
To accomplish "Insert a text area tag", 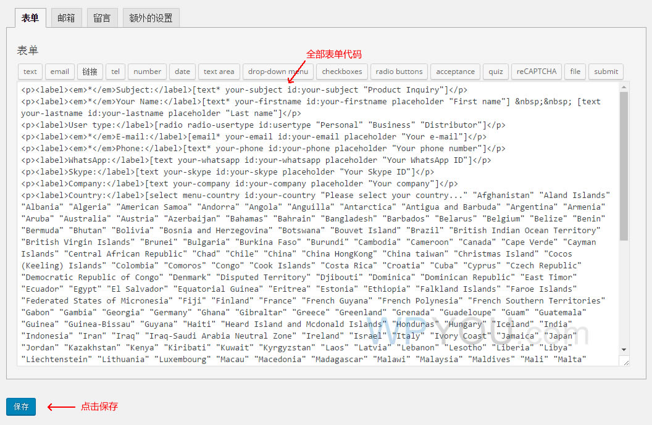I will [x=219, y=72].
